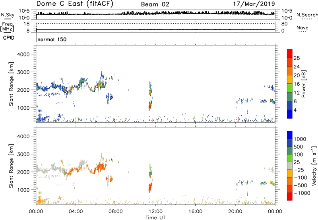Click the "−500" velocity colorbar value
This screenshot has width=318, height=220.
point(300,185)
